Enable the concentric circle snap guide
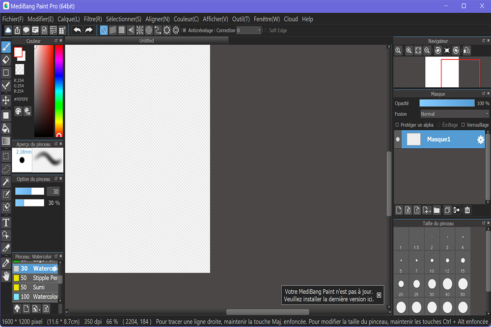The height and width of the screenshot is (327, 491). (x=149, y=30)
